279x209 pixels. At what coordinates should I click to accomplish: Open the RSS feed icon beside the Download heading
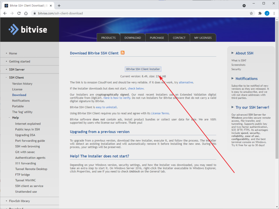coord(122,53)
